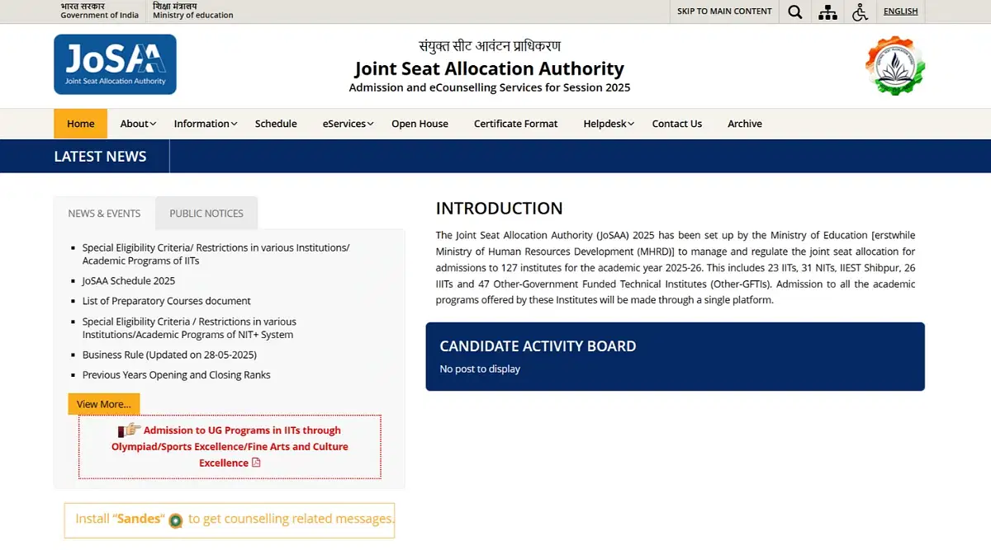Viewport: 991px width, 550px height.
Task: Expand the Information menu dropdown
Action: pyautogui.click(x=206, y=124)
